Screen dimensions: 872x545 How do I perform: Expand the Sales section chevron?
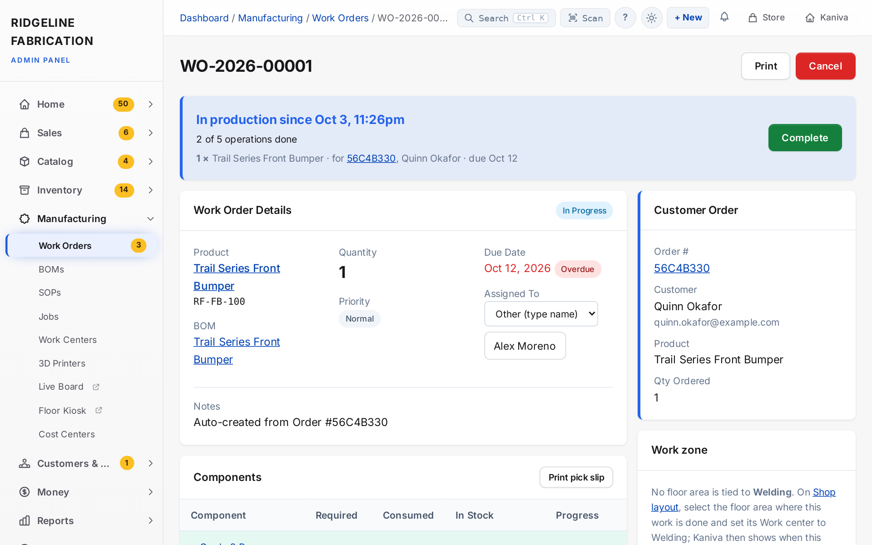click(151, 133)
